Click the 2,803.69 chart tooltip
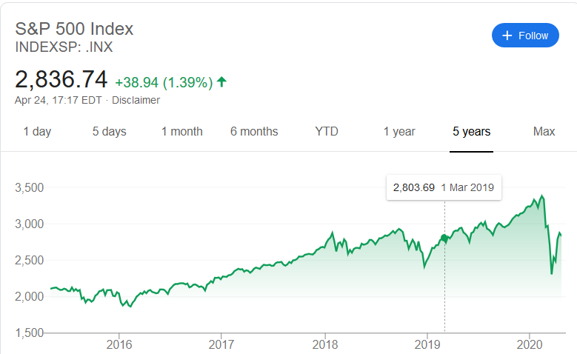 click(x=444, y=187)
